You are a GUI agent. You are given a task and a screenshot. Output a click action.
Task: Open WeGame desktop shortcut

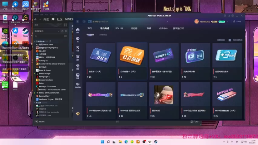tap(25, 19)
